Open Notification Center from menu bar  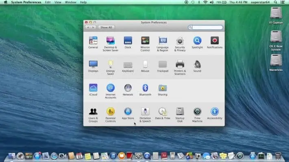(x=282, y=2)
